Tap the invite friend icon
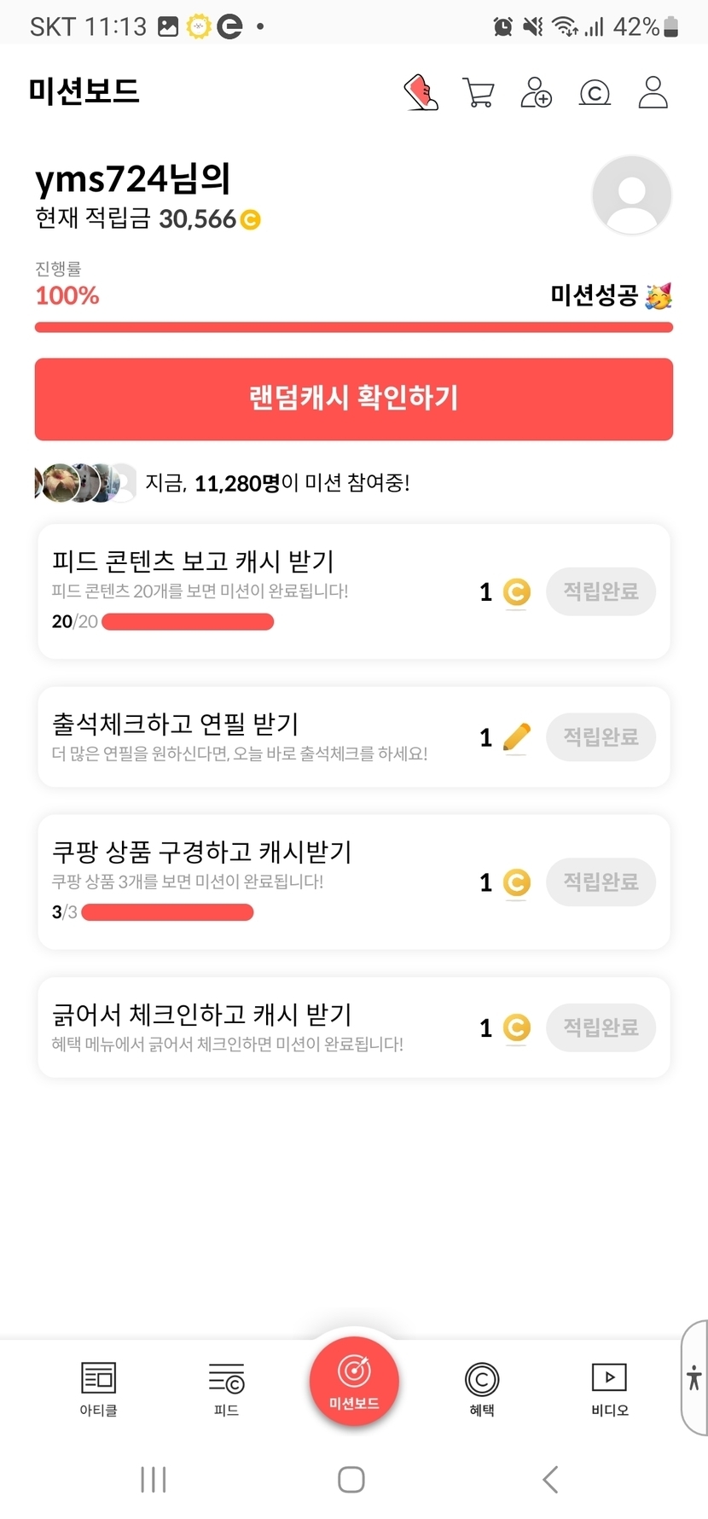 click(536, 92)
